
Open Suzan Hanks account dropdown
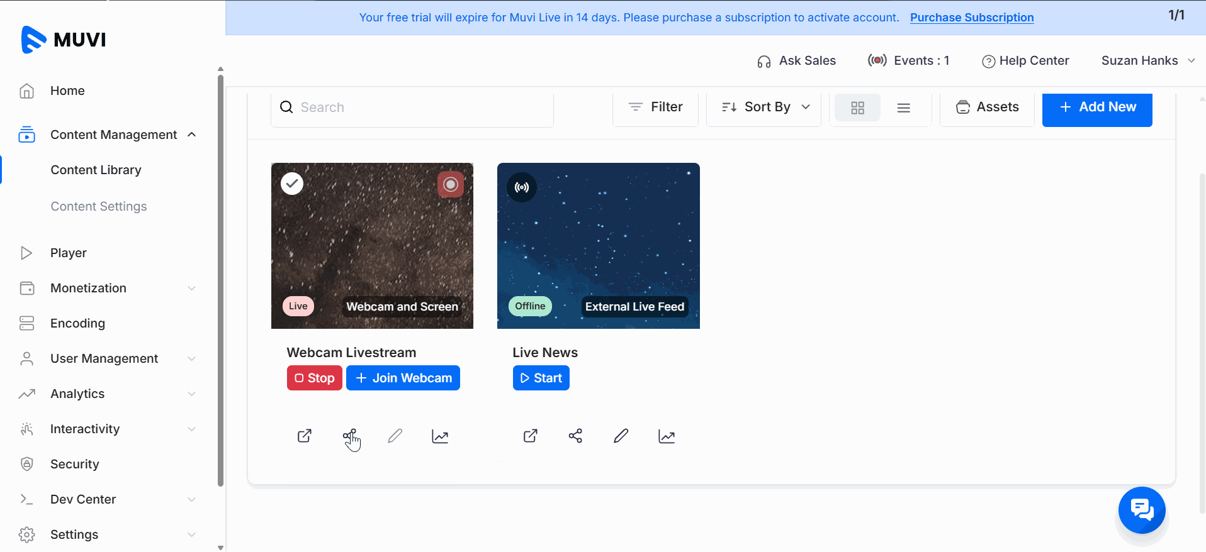click(x=1147, y=61)
